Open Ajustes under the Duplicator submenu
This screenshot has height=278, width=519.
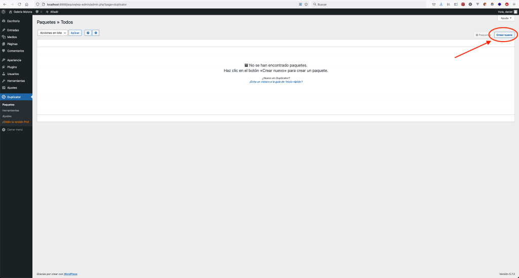pos(7,116)
